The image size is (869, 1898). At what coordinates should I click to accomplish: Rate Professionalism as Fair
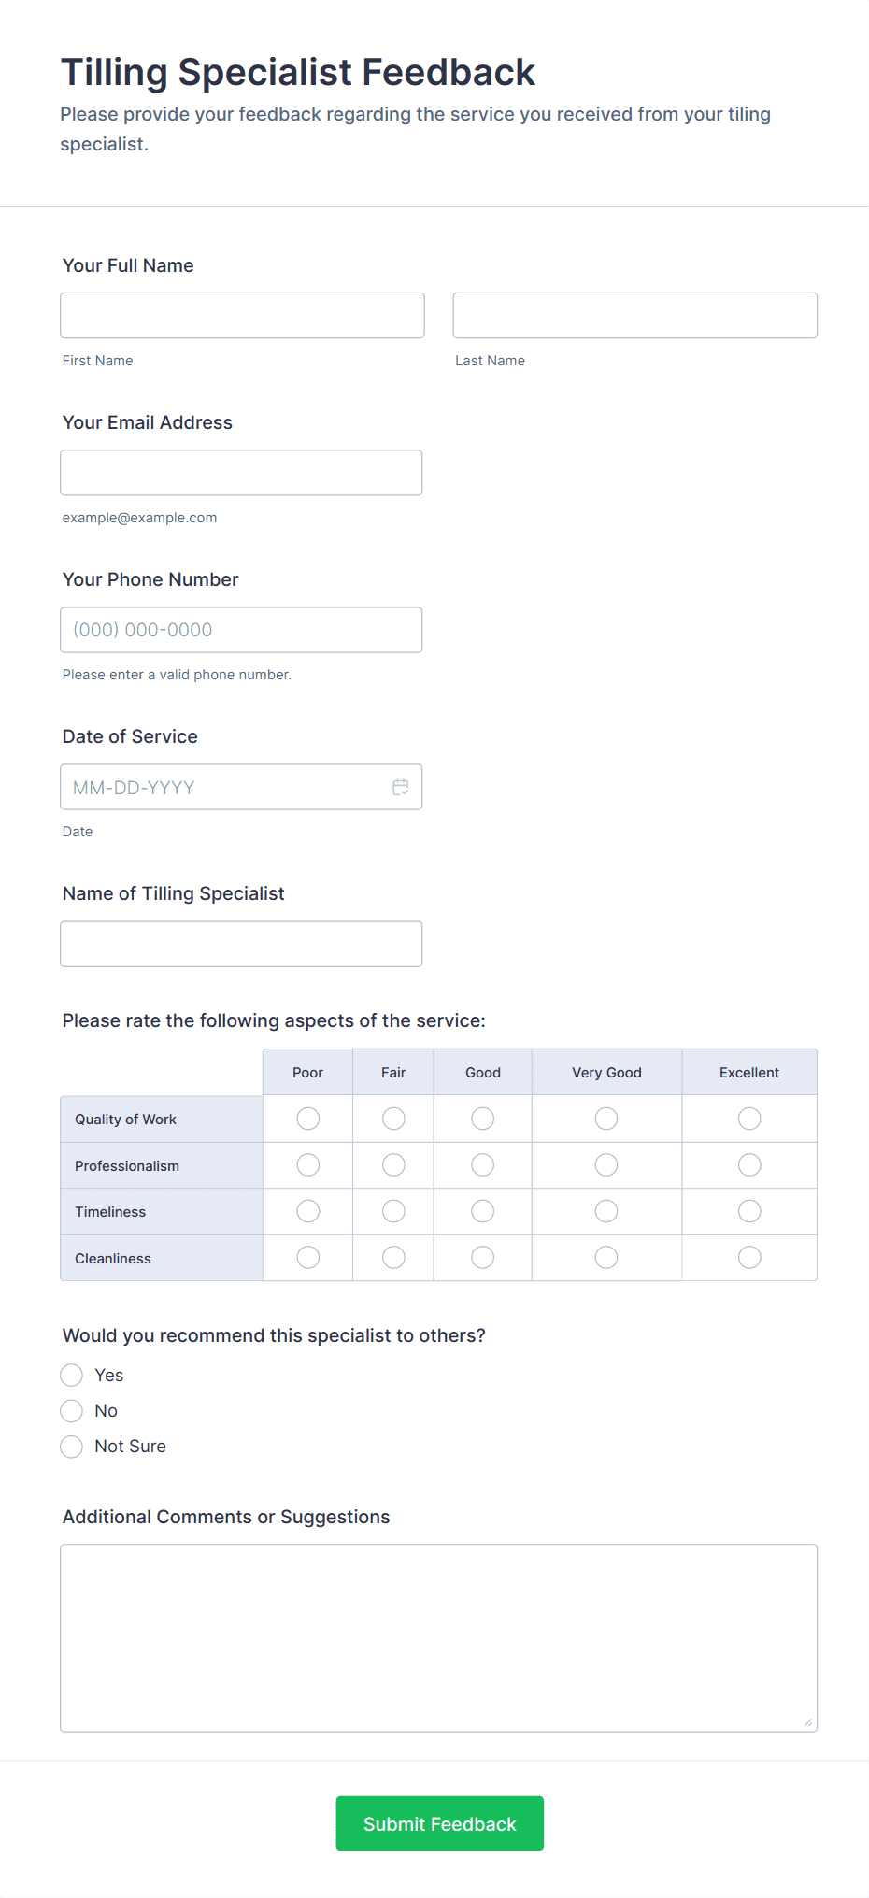click(x=393, y=1165)
